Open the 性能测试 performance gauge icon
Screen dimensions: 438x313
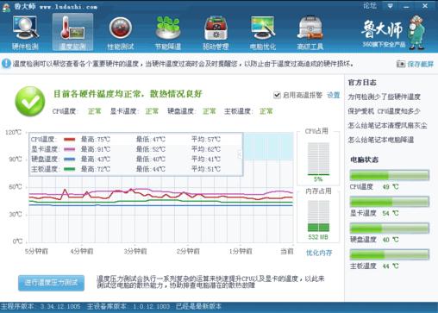pos(121,33)
